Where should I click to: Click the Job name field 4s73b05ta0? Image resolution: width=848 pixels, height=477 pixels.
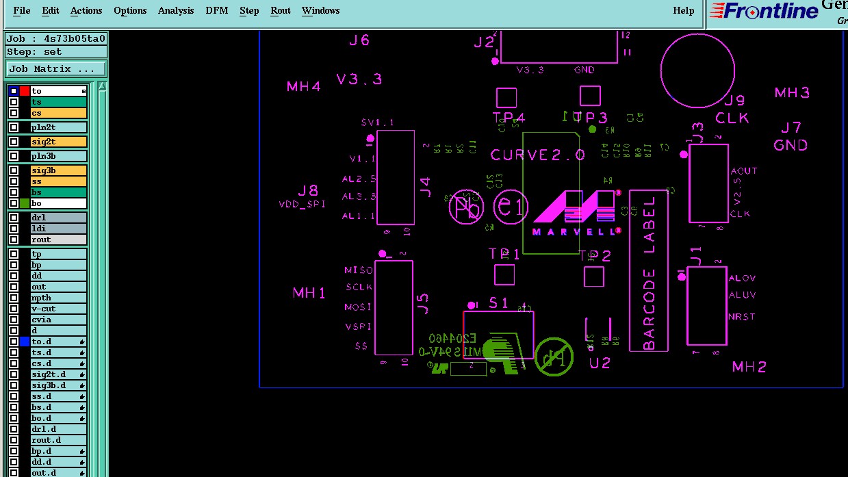point(56,38)
